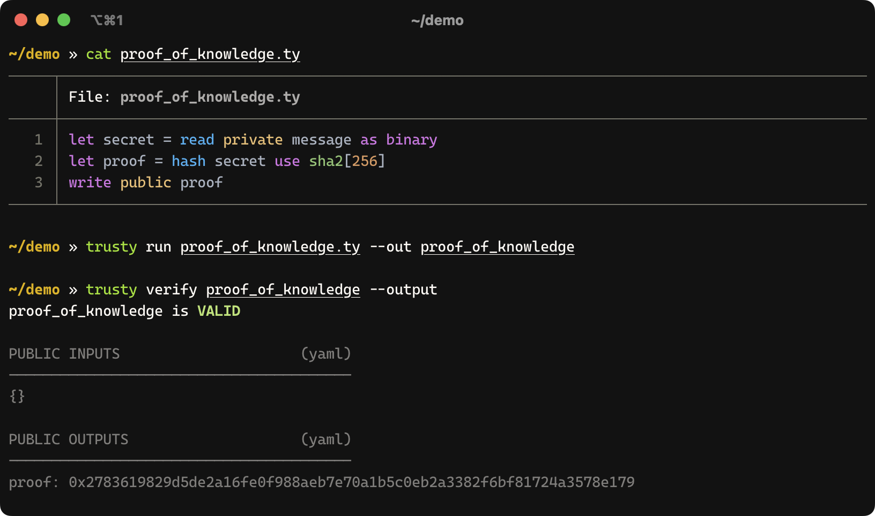This screenshot has height=516, width=875.
Task: Click underlined proof_of_knowledge after --out
Action: pos(498,247)
